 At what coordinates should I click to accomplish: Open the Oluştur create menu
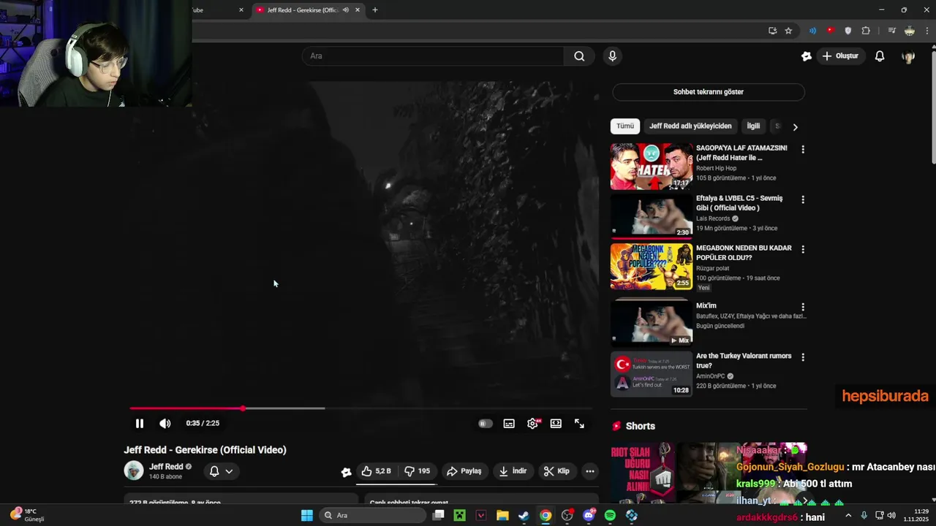click(840, 56)
